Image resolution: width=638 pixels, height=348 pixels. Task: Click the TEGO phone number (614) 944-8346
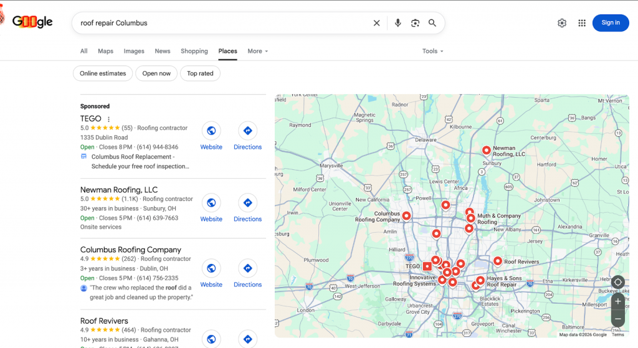tap(158, 147)
